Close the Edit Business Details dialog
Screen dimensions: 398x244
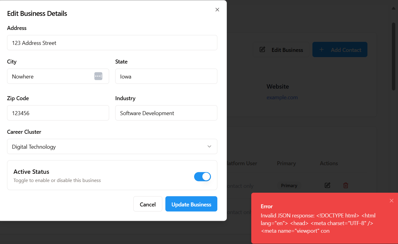[217, 10]
